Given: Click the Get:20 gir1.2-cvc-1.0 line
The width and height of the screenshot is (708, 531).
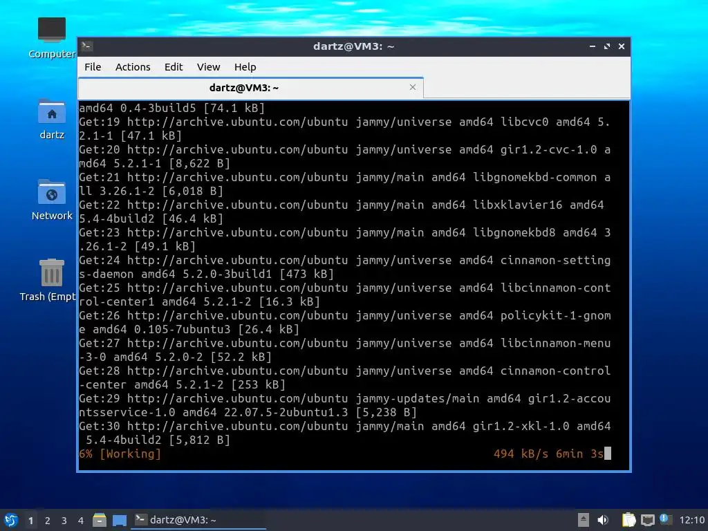Looking at the screenshot, I should point(344,156).
